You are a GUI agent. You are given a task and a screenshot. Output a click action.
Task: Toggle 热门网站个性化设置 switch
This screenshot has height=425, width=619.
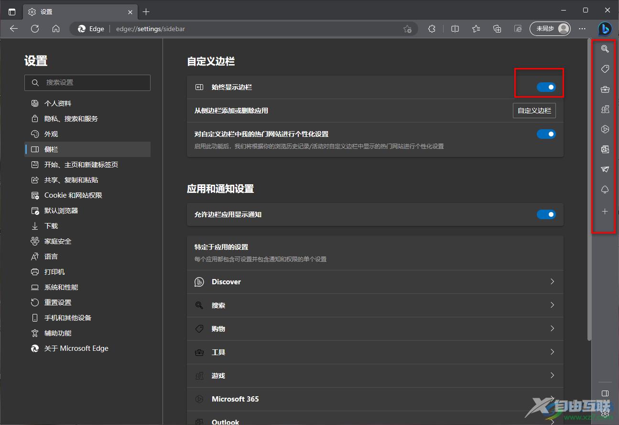click(546, 134)
